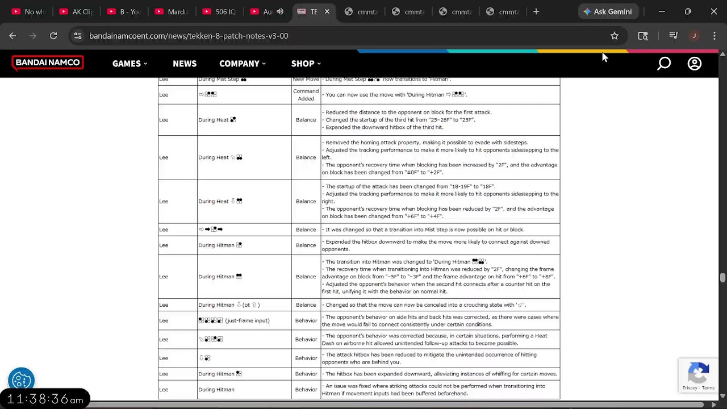Open the user account profile icon

click(695, 64)
